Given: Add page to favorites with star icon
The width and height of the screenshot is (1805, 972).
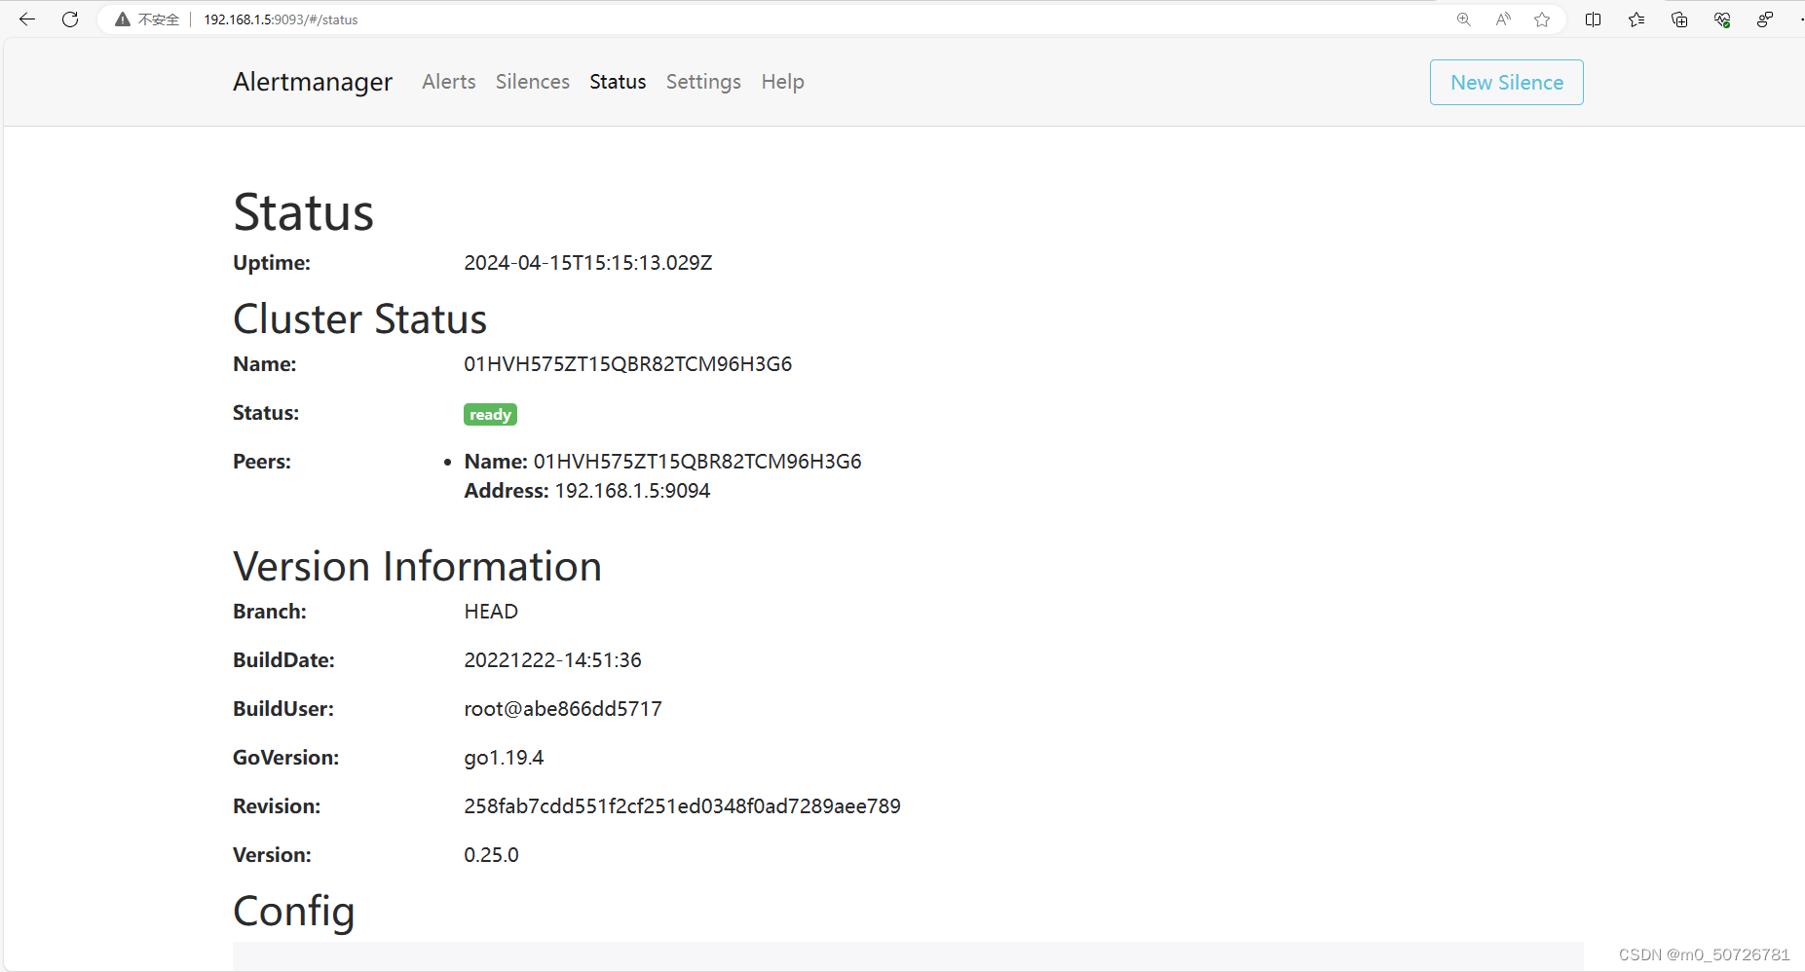Looking at the screenshot, I should [1542, 19].
